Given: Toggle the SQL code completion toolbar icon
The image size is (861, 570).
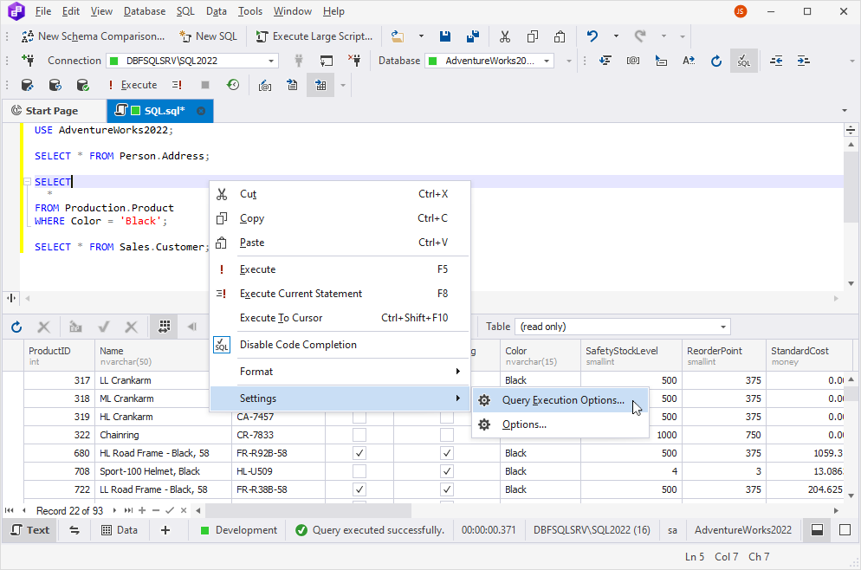Looking at the screenshot, I should coord(743,61).
